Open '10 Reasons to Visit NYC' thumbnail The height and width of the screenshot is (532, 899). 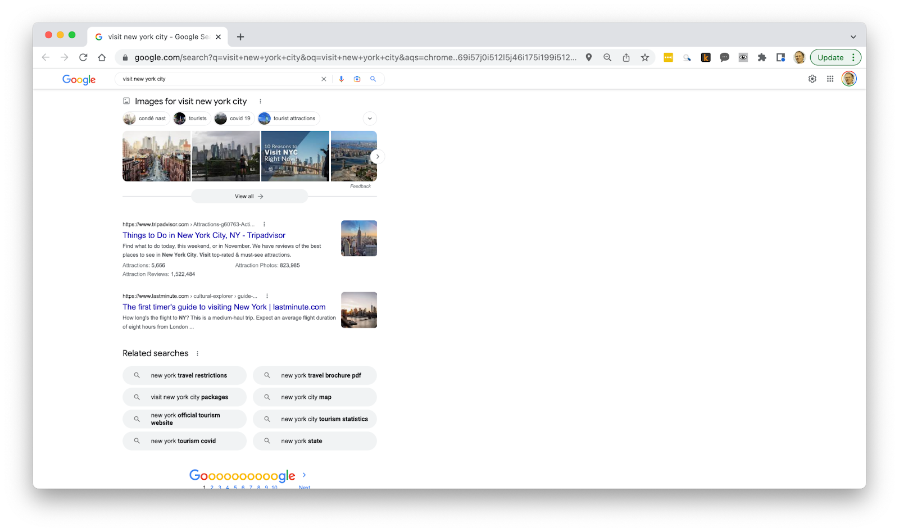click(295, 156)
